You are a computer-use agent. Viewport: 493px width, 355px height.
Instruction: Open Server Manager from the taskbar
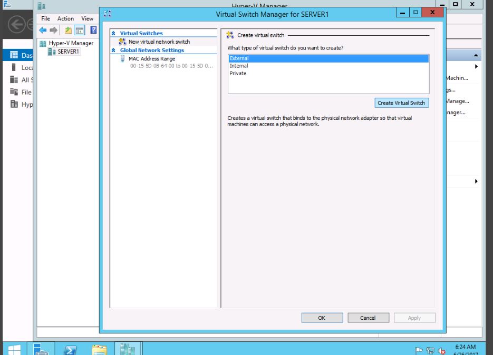pyautogui.click(x=41, y=349)
